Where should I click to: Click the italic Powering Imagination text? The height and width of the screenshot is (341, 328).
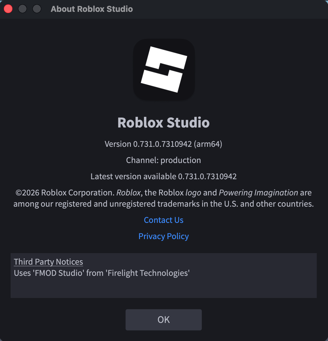pos(258,193)
